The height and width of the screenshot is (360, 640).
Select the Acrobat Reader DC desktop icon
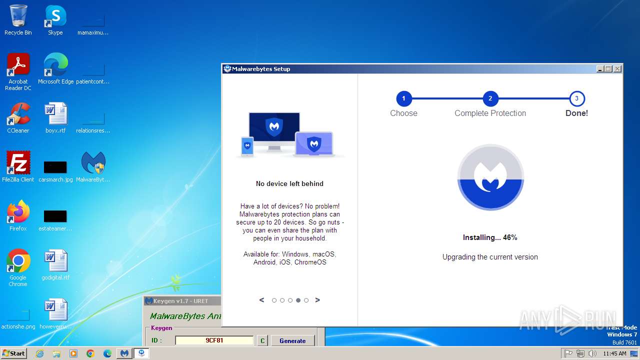(x=18, y=72)
